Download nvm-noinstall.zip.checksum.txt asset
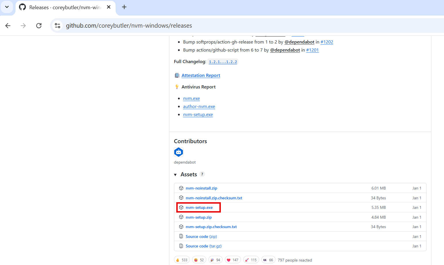The height and width of the screenshot is (265, 444). (x=214, y=198)
